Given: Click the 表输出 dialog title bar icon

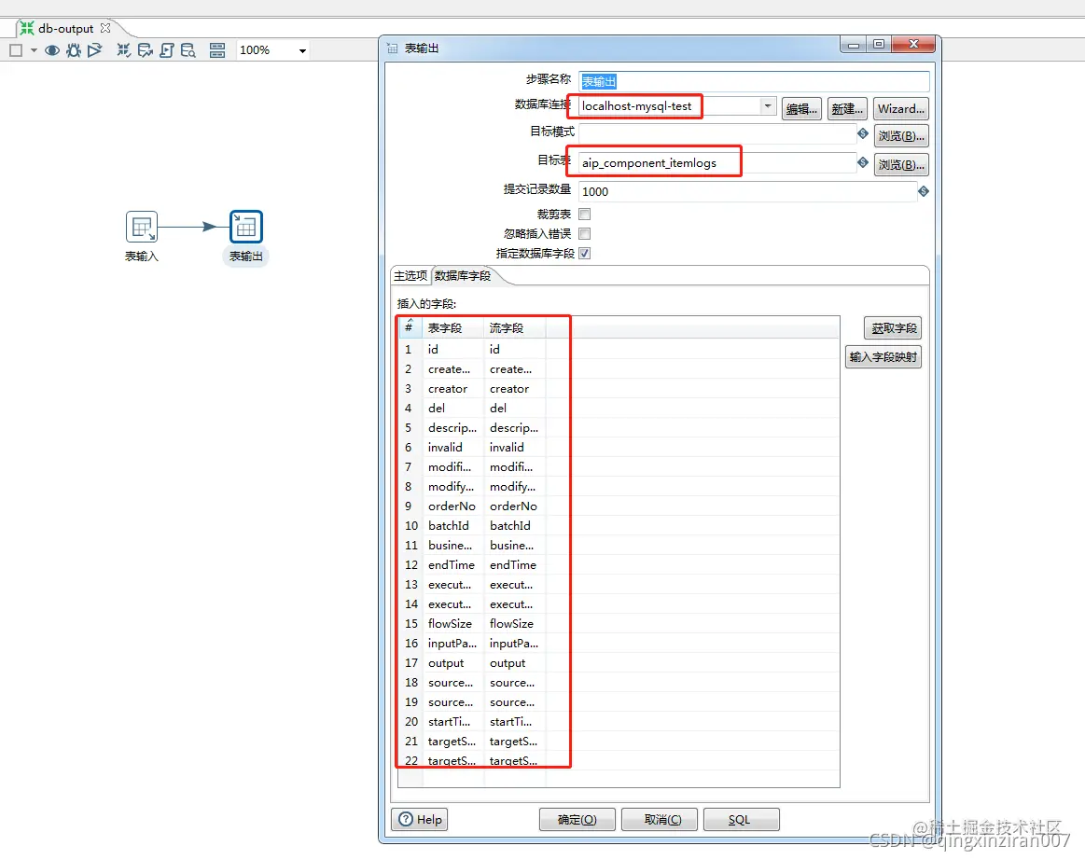Looking at the screenshot, I should 393,49.
